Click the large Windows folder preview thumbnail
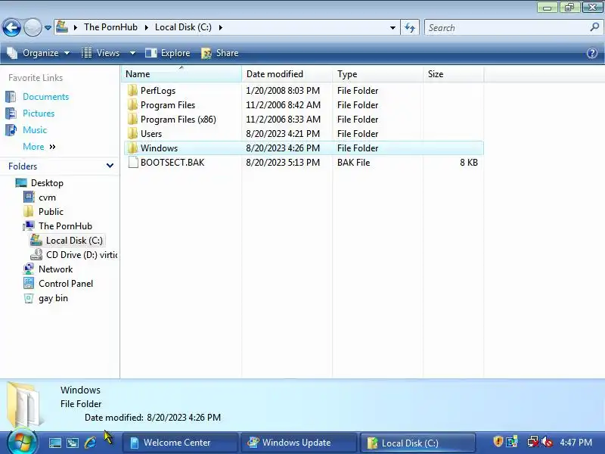 [x=25, y=405]
